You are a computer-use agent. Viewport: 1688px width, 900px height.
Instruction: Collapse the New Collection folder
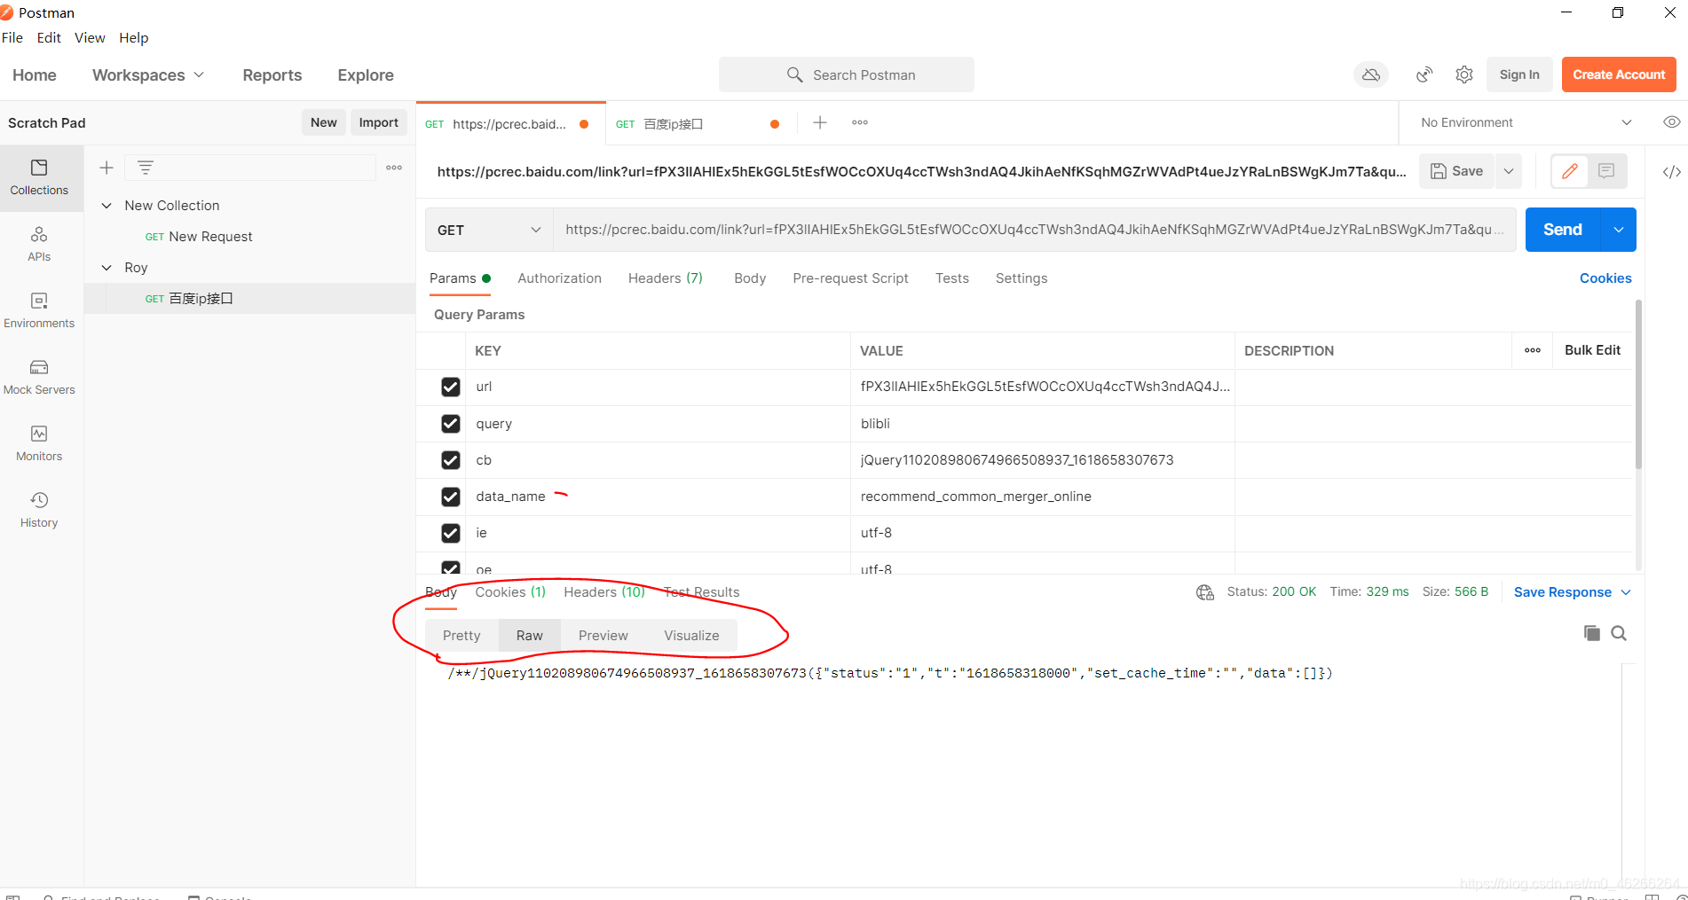pos(106,206)
